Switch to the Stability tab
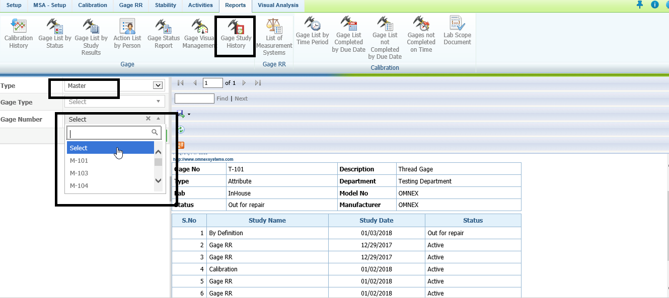669x298 pixels. pos(166,6)
